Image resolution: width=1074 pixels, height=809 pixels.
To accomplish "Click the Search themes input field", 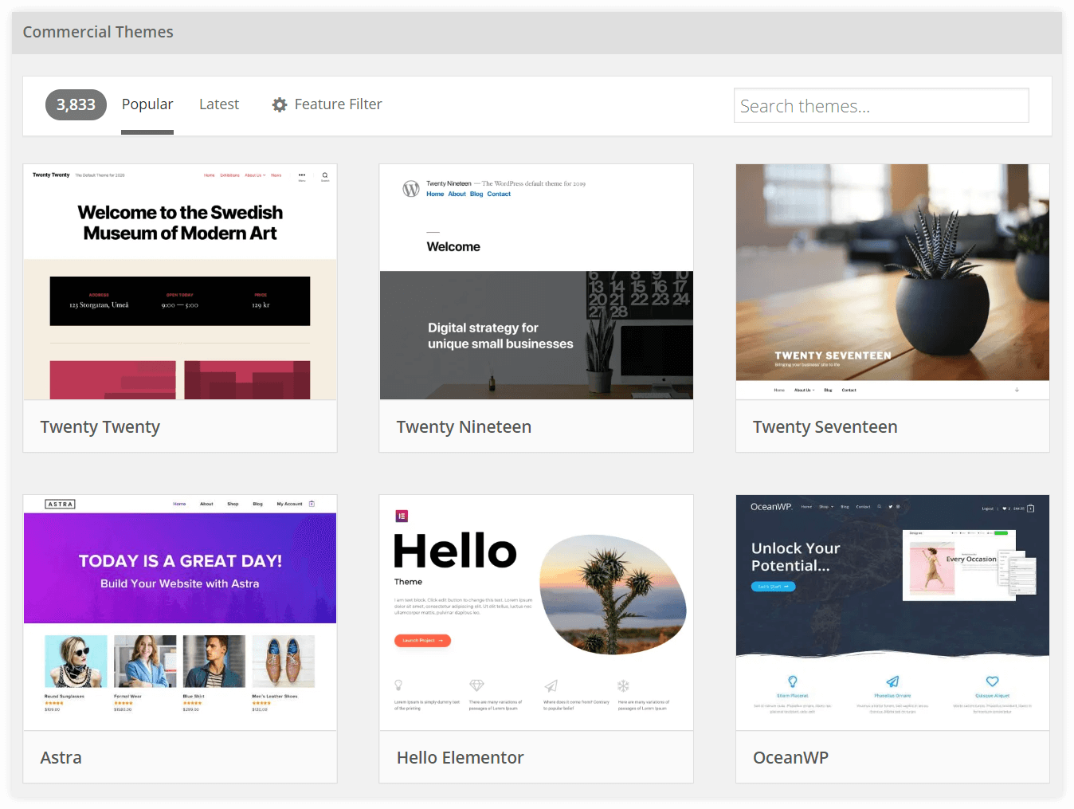I will (881, 105).
